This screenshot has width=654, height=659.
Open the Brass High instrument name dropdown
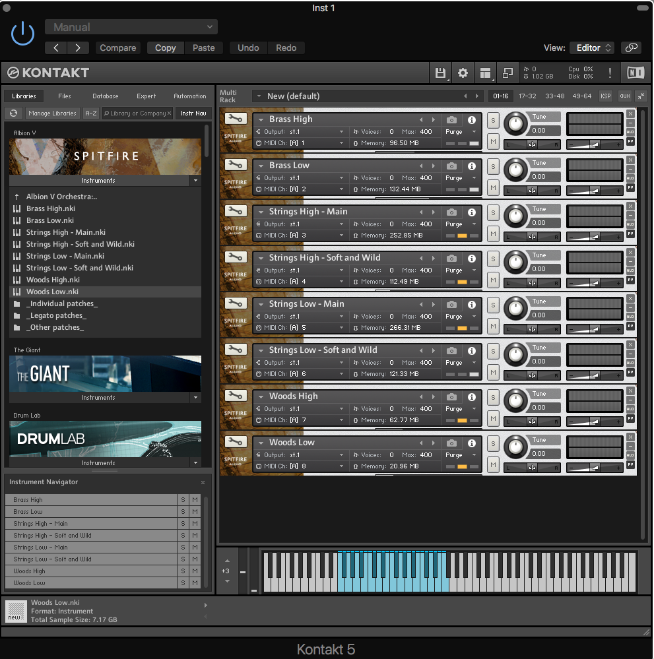[x=261, y=120]
